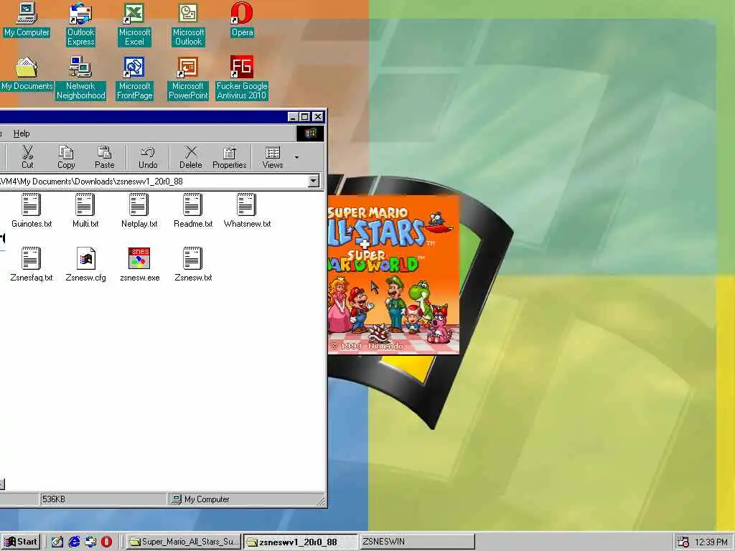The height and width of the screenshot is (551, 735).
Task: Launch Internet Explorer from Quick Launch
Action: 74,542
